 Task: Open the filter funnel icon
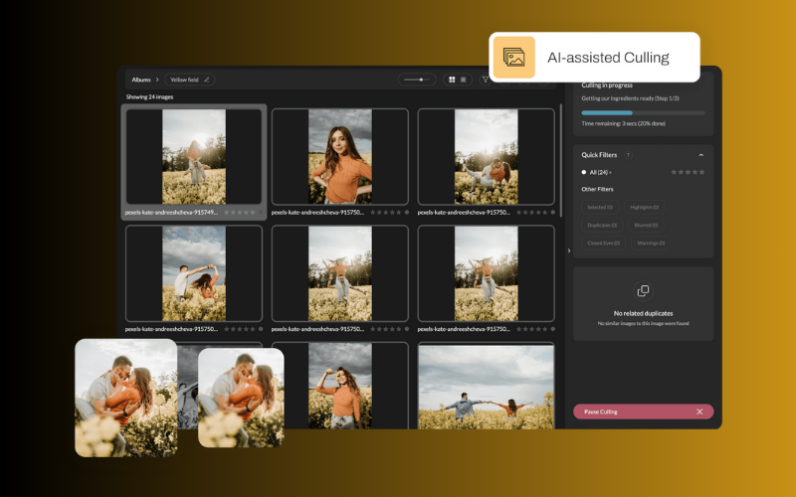(x=485, y=80)
